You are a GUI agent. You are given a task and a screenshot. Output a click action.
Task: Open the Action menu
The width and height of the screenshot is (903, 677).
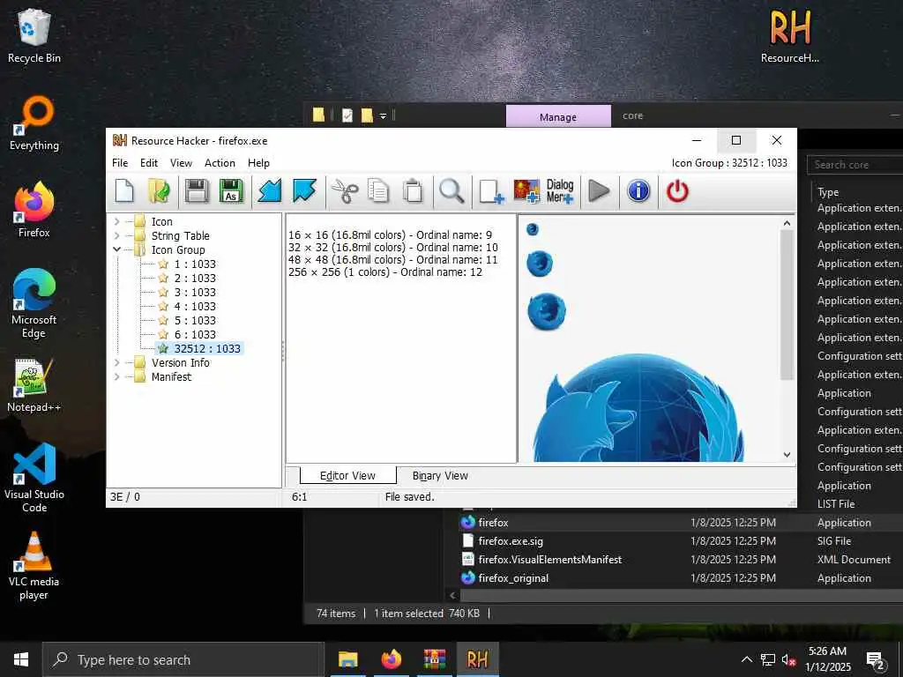220,163
